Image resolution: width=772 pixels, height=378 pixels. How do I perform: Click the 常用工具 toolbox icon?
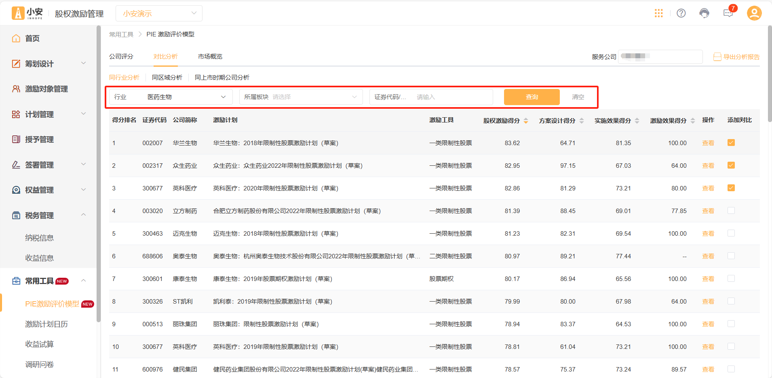pyautogui.click(x=16, y=281)
